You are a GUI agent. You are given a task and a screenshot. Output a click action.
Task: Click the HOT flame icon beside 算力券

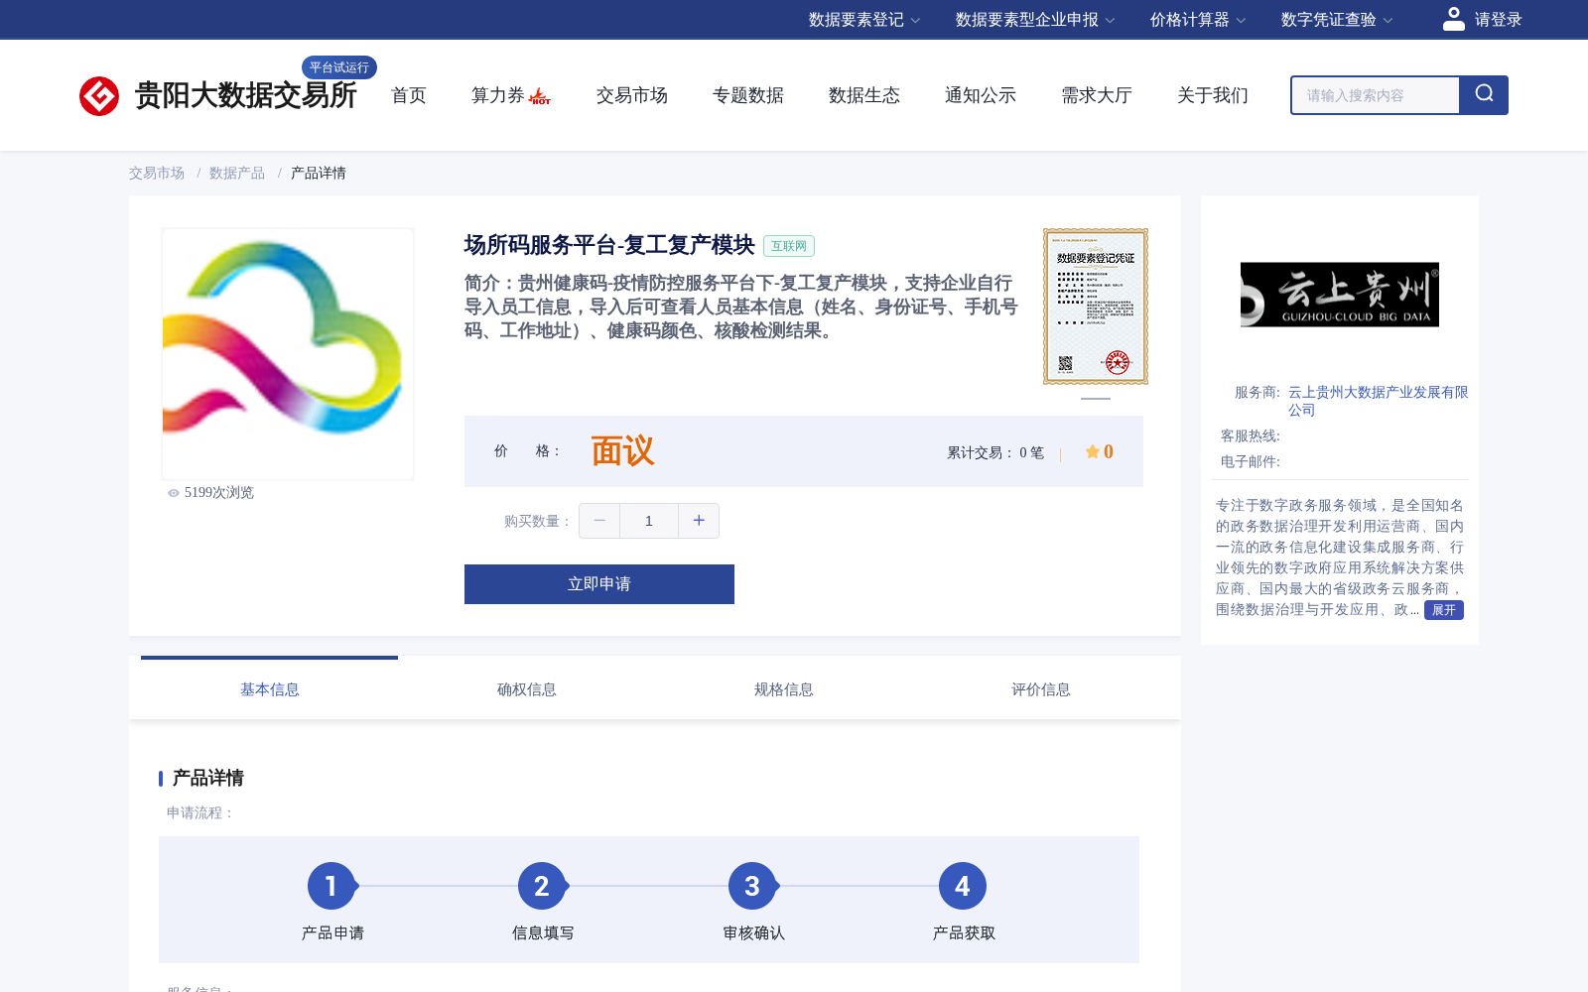pos(540,96)
